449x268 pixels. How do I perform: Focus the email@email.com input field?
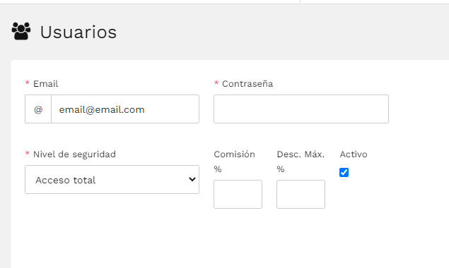pyautogui.click(x=125, y=109)
